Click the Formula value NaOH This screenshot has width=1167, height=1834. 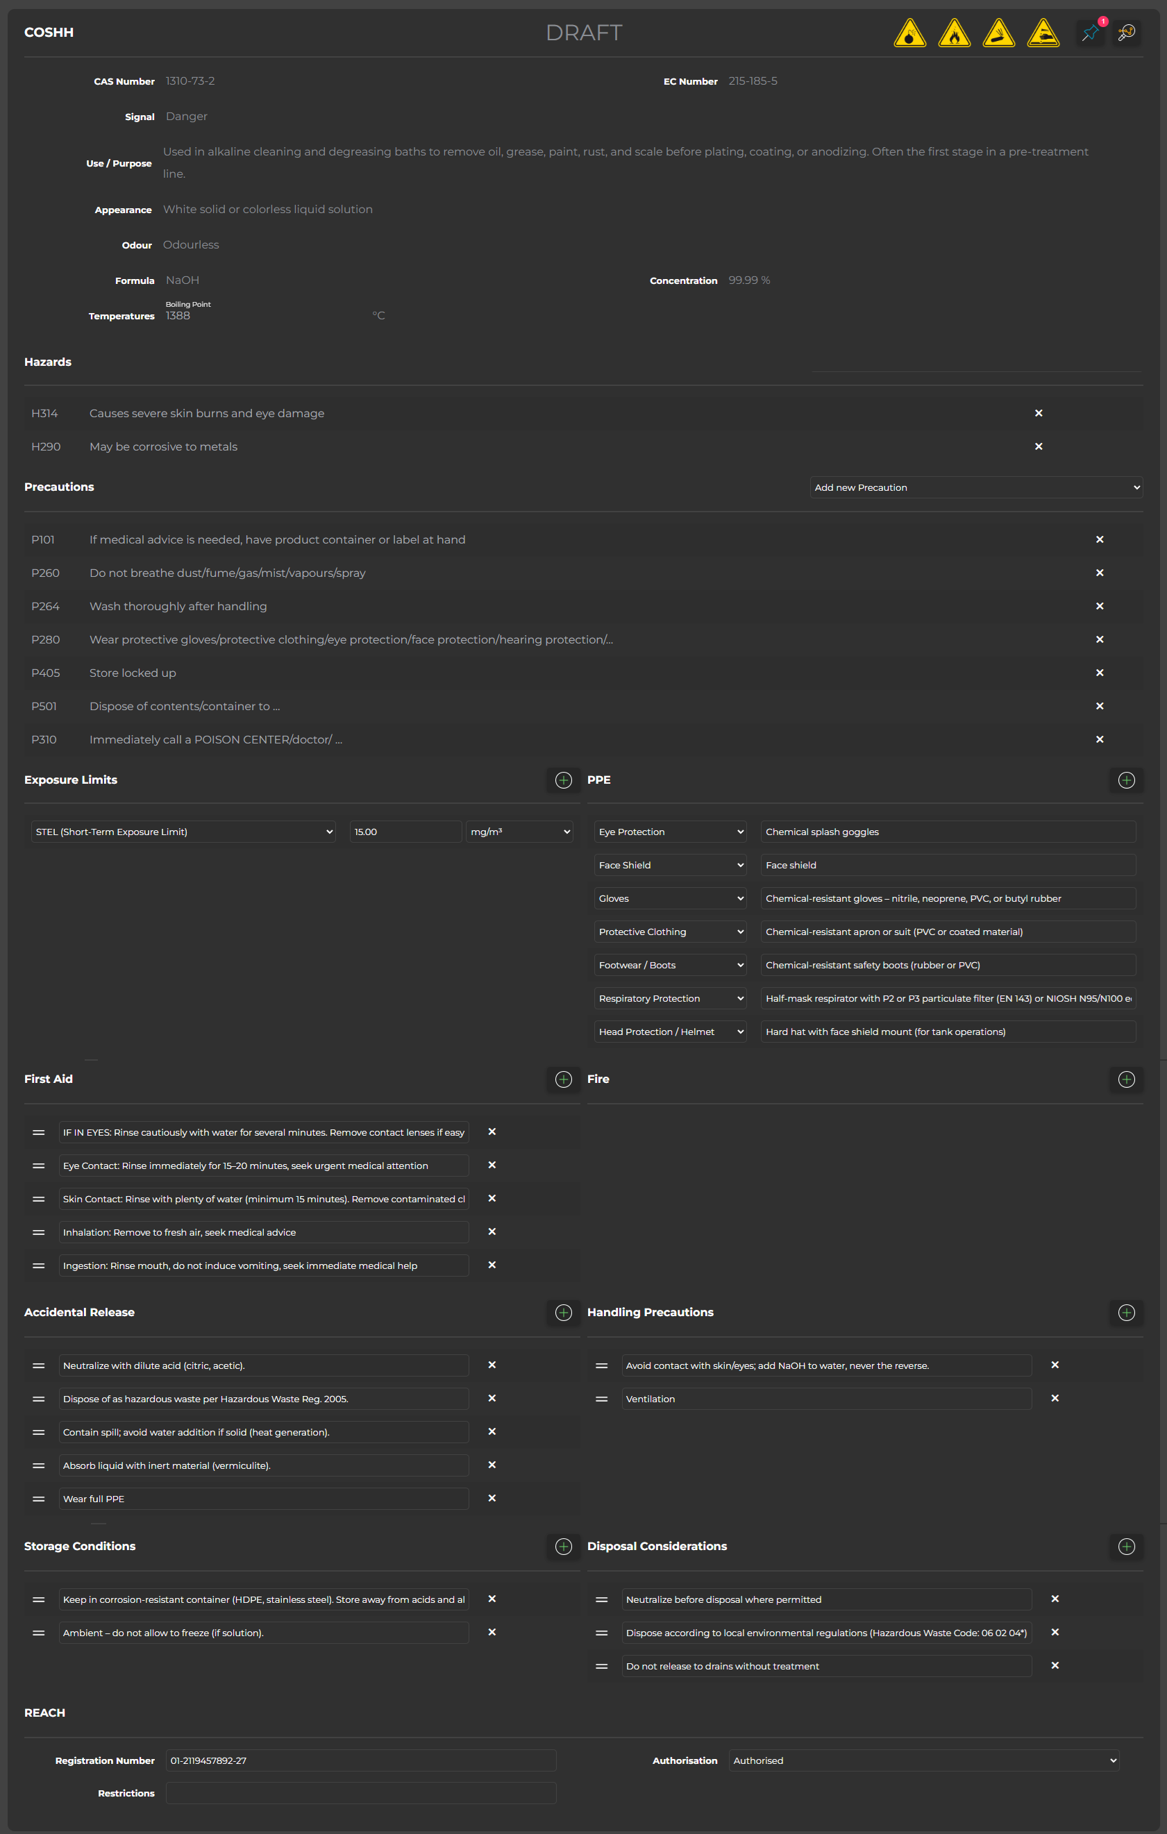click(183, 281)
